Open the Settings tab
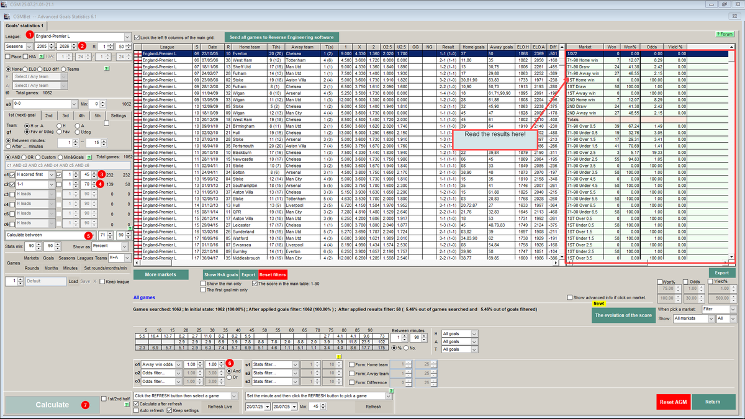Viewport: 745px width, 419px height. point(118,115)
